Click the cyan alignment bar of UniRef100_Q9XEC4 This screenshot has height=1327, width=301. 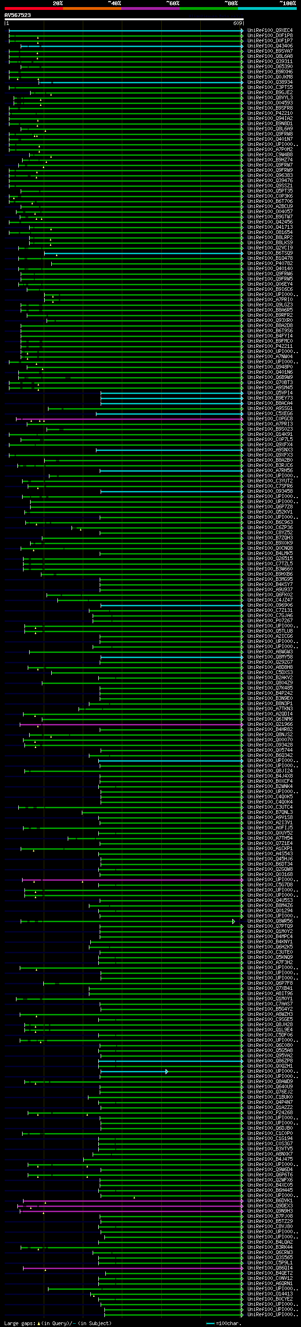(125, 31)
